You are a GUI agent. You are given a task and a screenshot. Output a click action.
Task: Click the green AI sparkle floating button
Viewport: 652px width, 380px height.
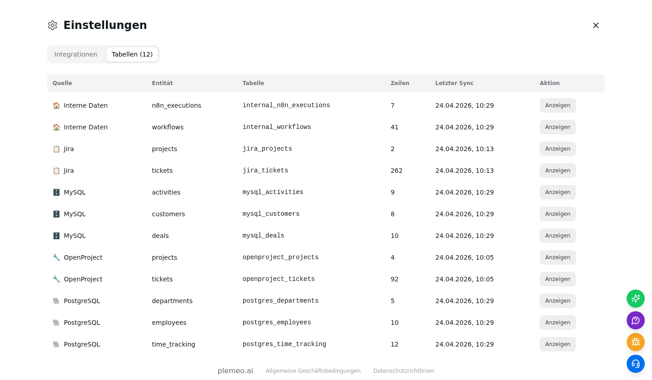(636, 299)
